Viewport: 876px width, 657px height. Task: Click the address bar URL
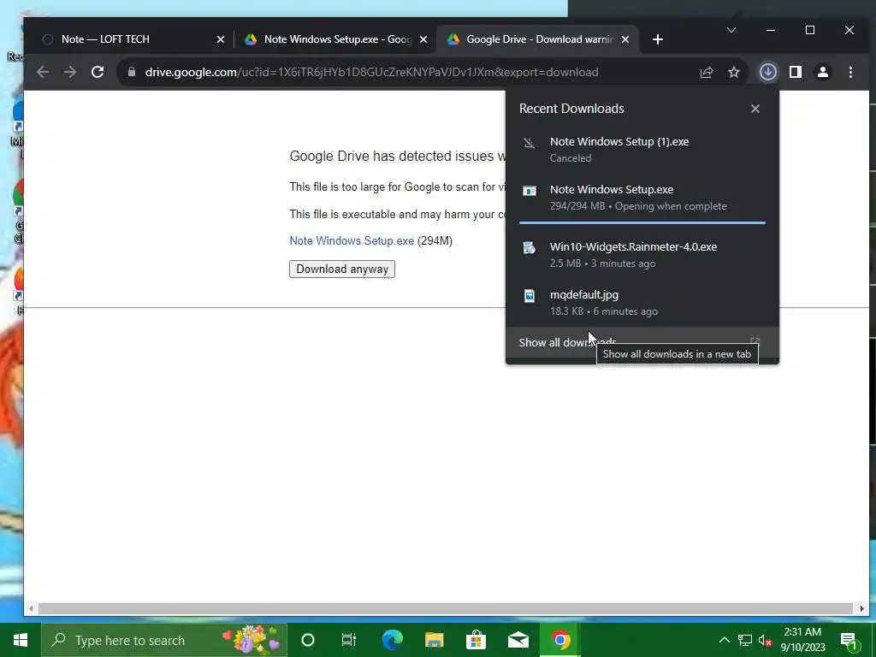pos(371,72)
